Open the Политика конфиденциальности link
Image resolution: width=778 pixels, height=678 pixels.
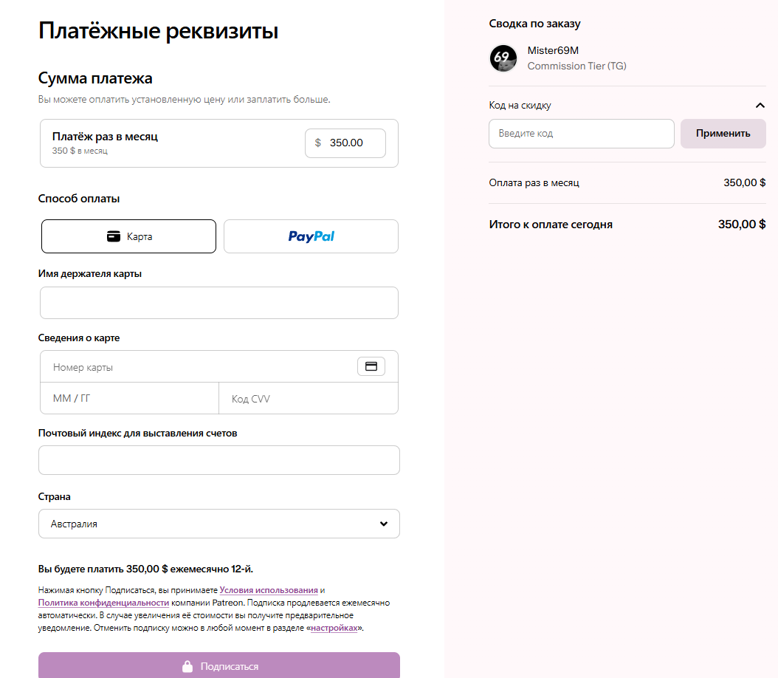tap(103, 603)
